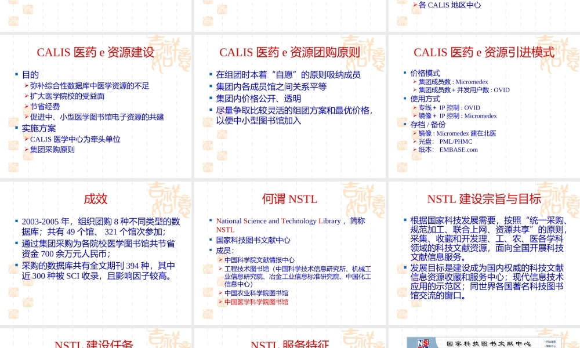Click the line 镜像 + IP 控制 : Micromedex
Viewport: 580px width, 348px height.
tap(458, 116)
